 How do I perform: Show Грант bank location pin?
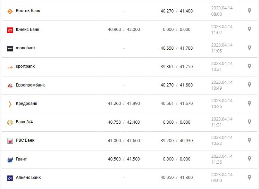pos(249,159)
